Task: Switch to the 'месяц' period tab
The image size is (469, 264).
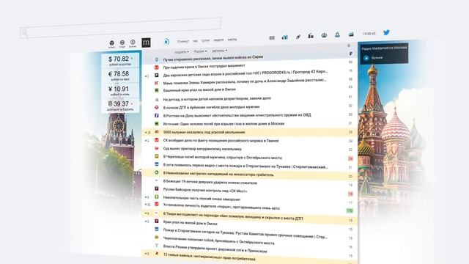Action: [232, 39]
